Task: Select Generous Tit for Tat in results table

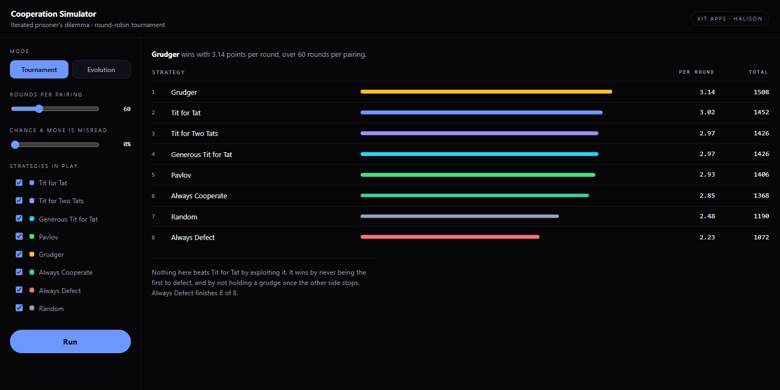Action: coord(201,154)
